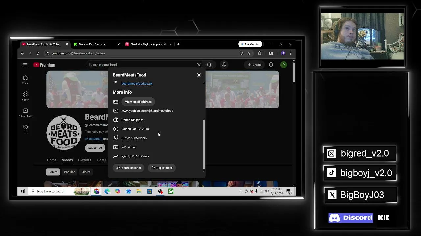
Task: Open the taskbar clock and date
Action: tap(277, 191)
